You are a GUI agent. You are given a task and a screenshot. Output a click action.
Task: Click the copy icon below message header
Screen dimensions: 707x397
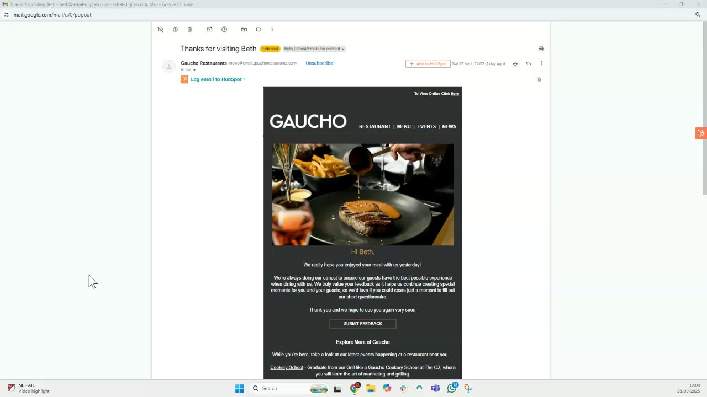539,79
